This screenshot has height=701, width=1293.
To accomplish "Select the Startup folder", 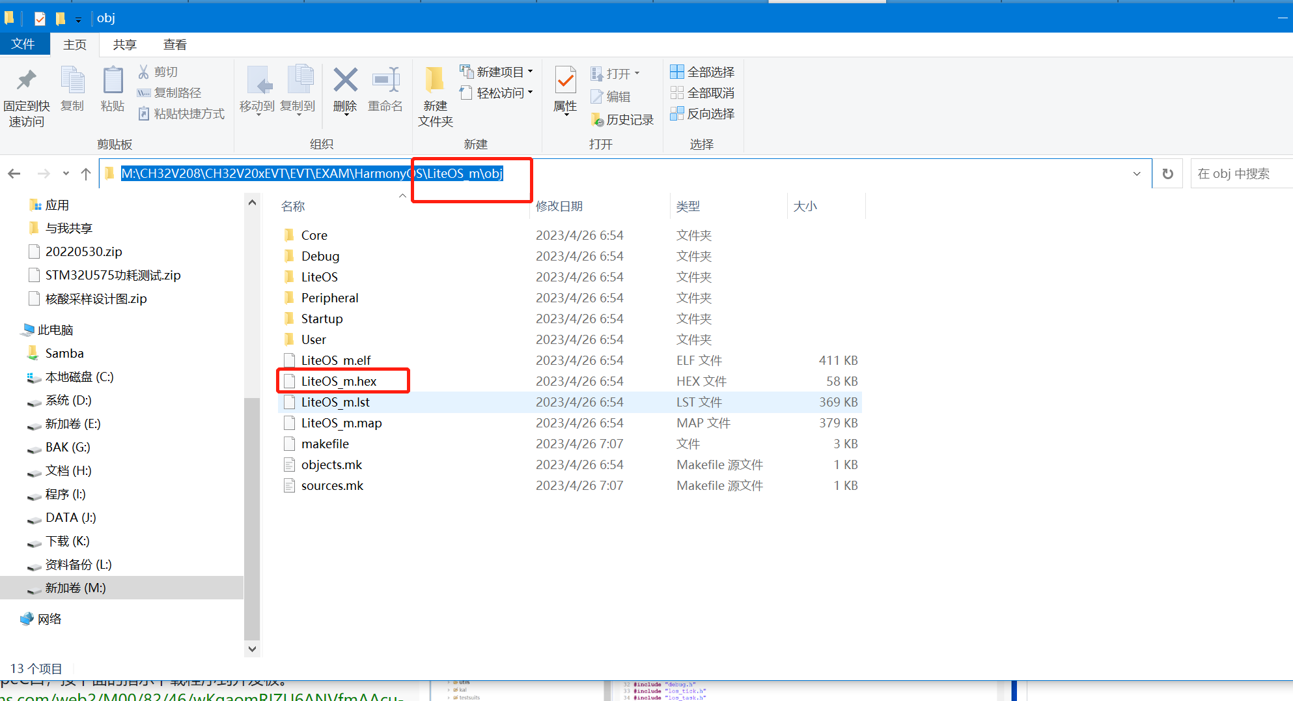I will coord(322,319).
